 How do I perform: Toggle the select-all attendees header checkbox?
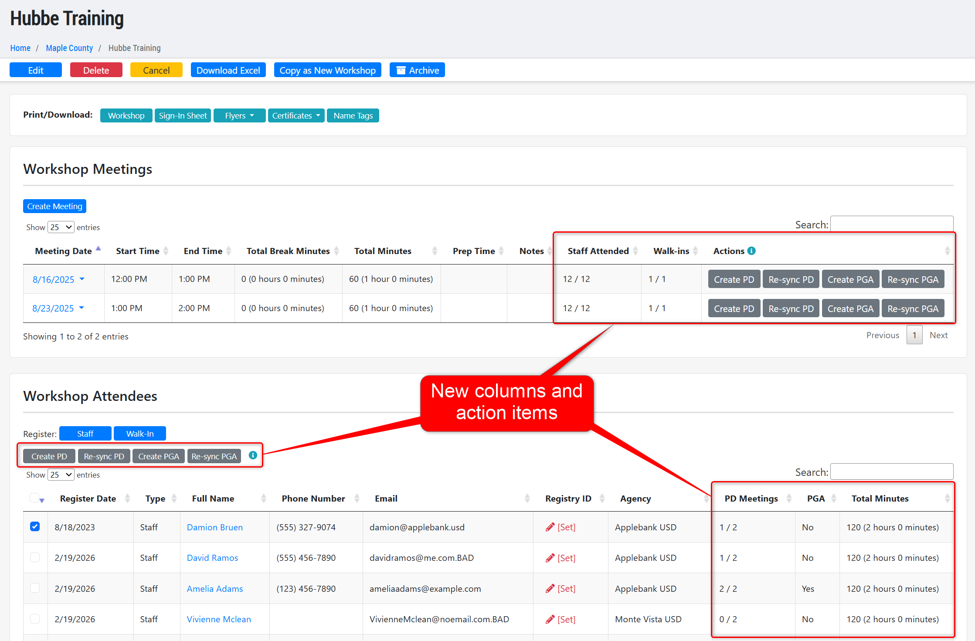pyautogui.click(x=34, y=498)
